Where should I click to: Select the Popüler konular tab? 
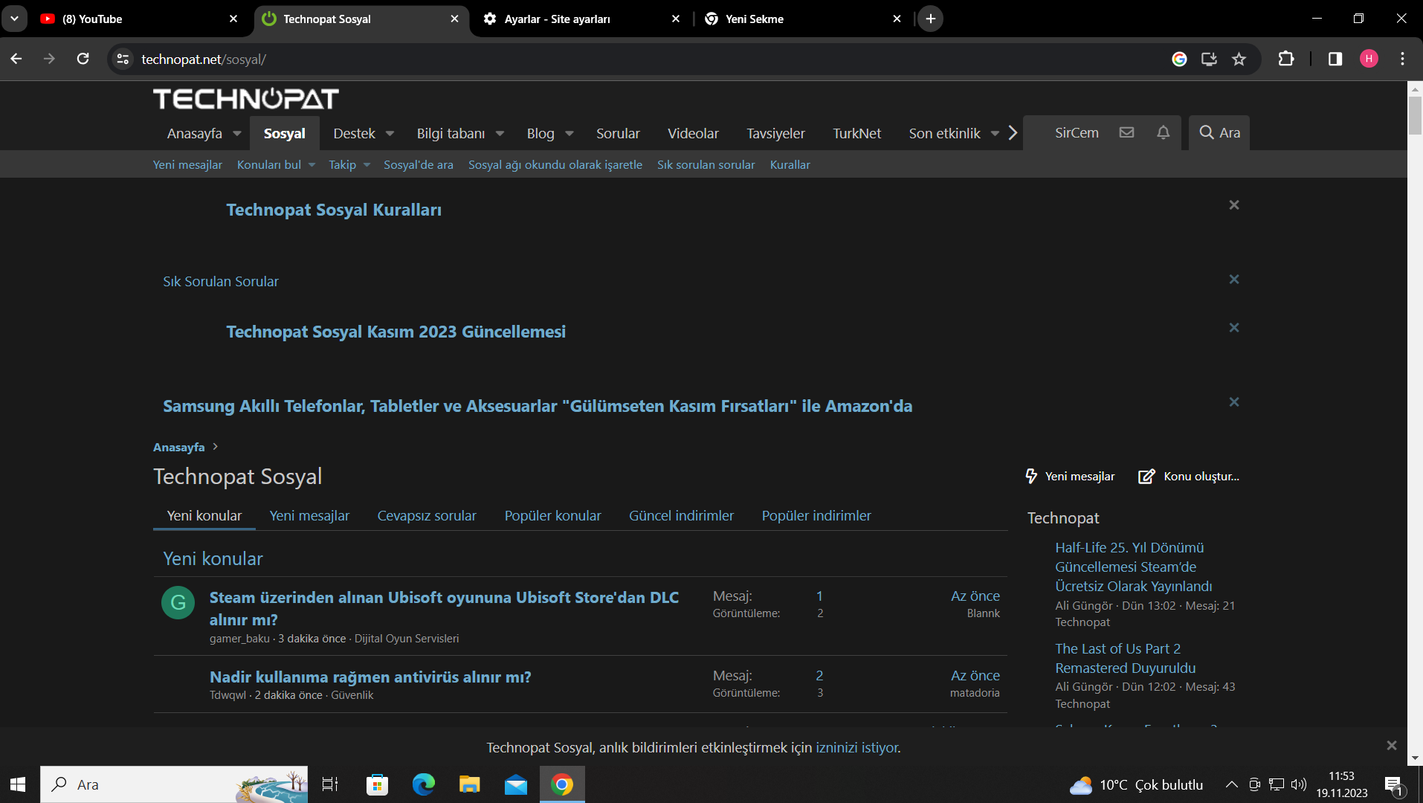tap(552, 515)
